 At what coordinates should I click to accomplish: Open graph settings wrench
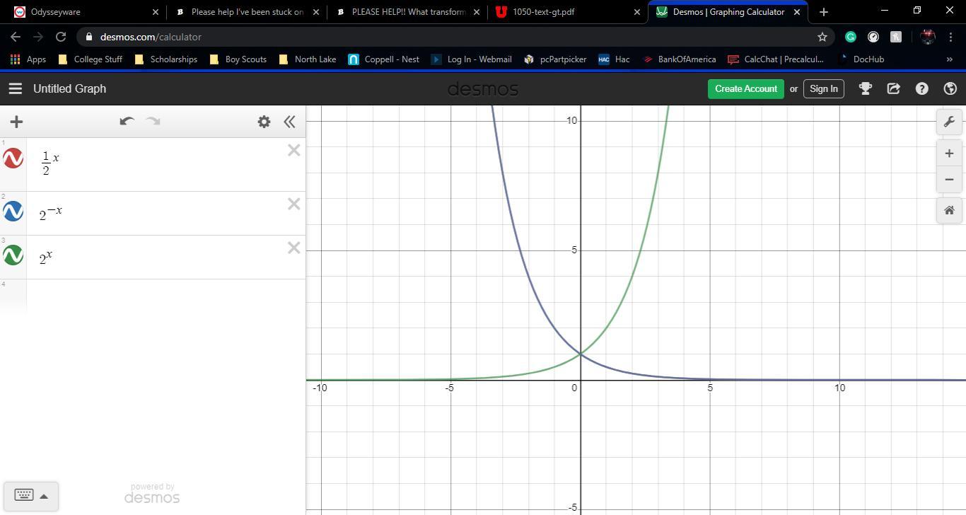(x=949, y=122)
